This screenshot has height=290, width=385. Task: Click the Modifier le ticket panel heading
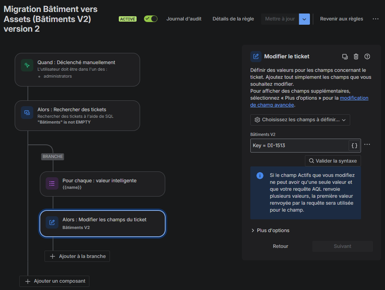point(287,57)
